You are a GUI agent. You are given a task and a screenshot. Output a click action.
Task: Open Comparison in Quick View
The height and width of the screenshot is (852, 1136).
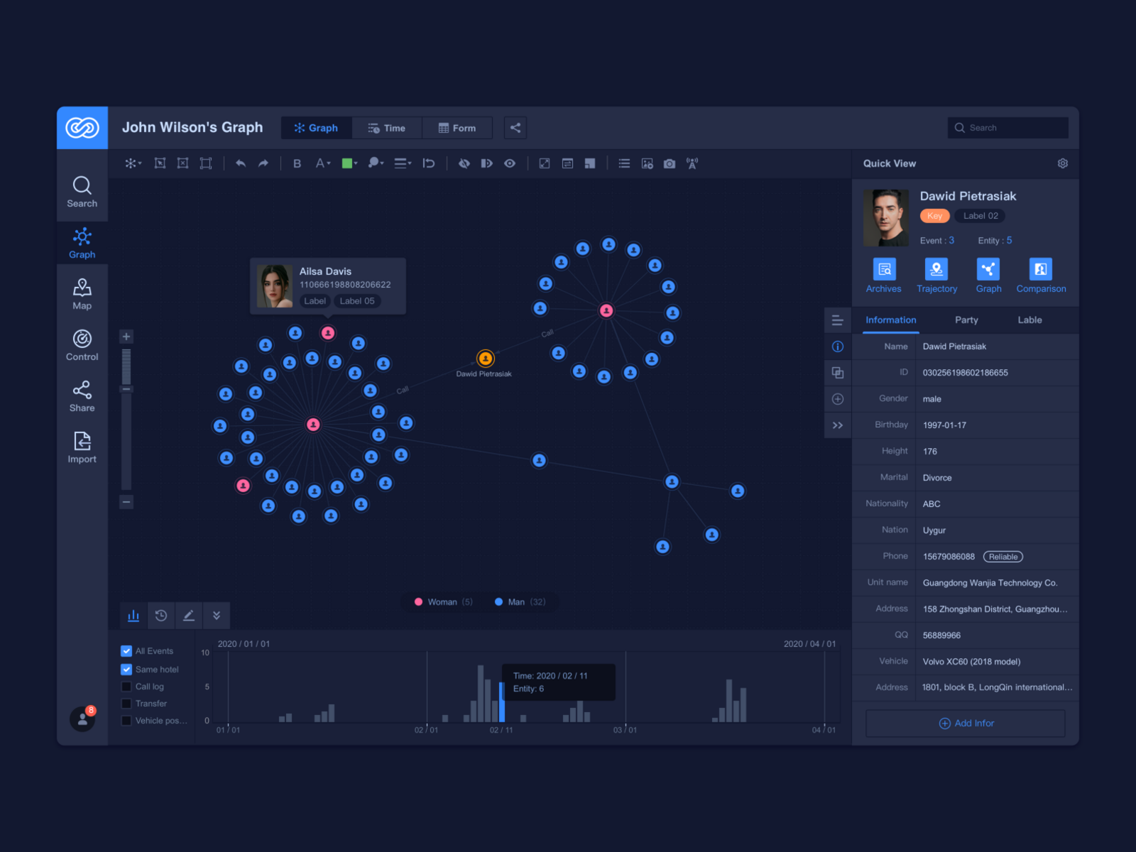click(1041, 275)
